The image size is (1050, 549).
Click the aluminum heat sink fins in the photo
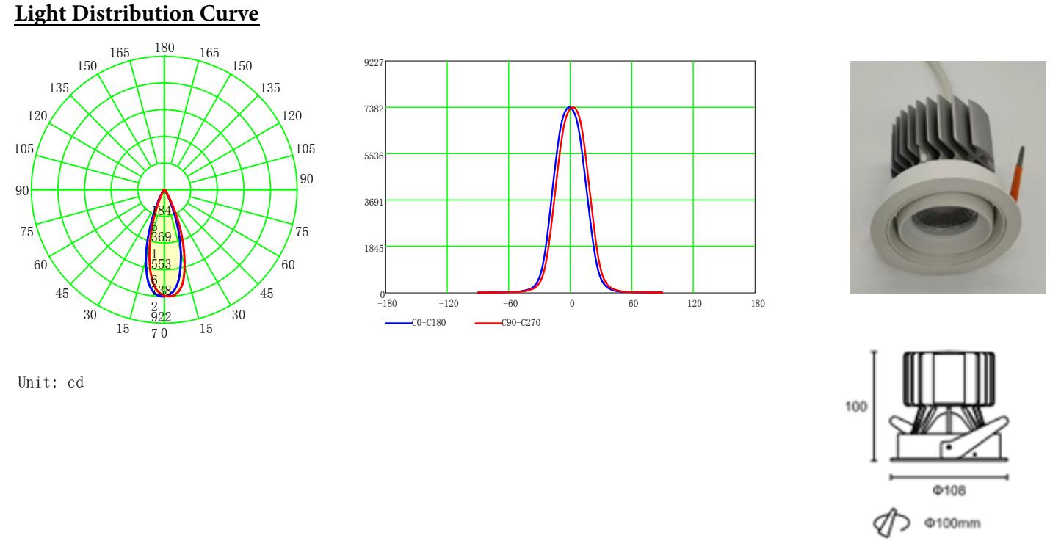933,131
